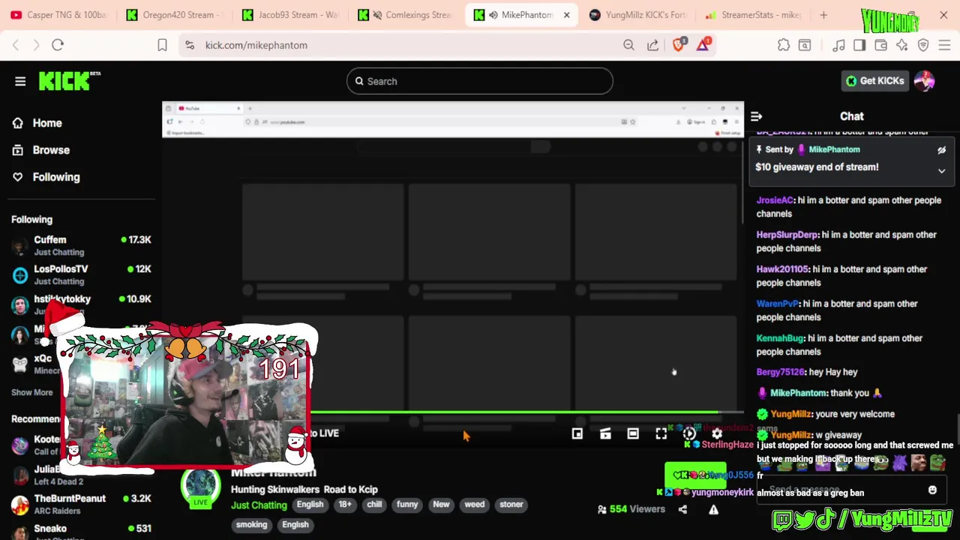The image size is (960, 540).
Task: Select the chill stream tag
Action: (x=374, y=505)
